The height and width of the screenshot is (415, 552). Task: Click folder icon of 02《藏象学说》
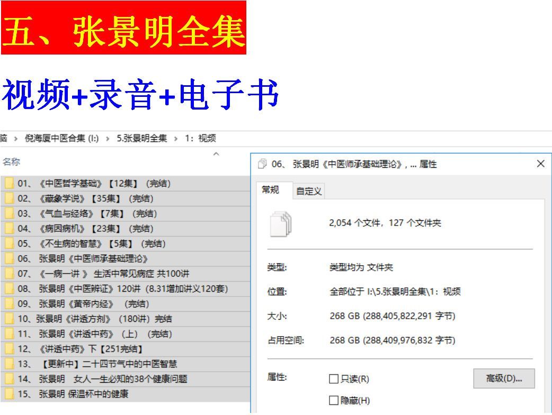(9, 199)
